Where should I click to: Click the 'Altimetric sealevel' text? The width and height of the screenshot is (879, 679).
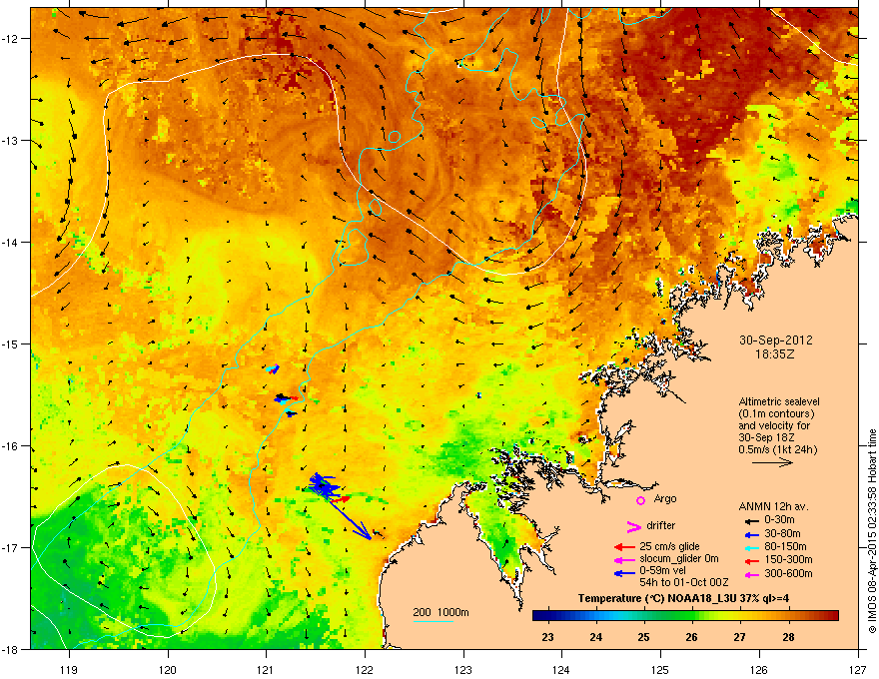(779, 401)
